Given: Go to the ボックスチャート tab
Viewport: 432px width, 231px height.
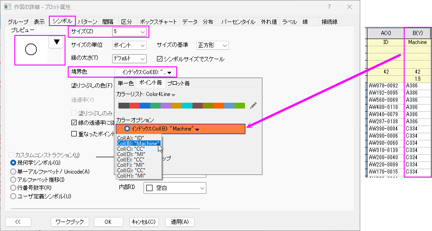Looking at the screenshot, I should click(x=158, y=22).
